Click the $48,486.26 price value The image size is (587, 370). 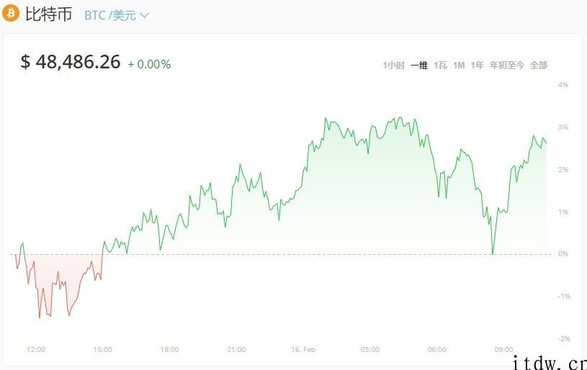71,62
